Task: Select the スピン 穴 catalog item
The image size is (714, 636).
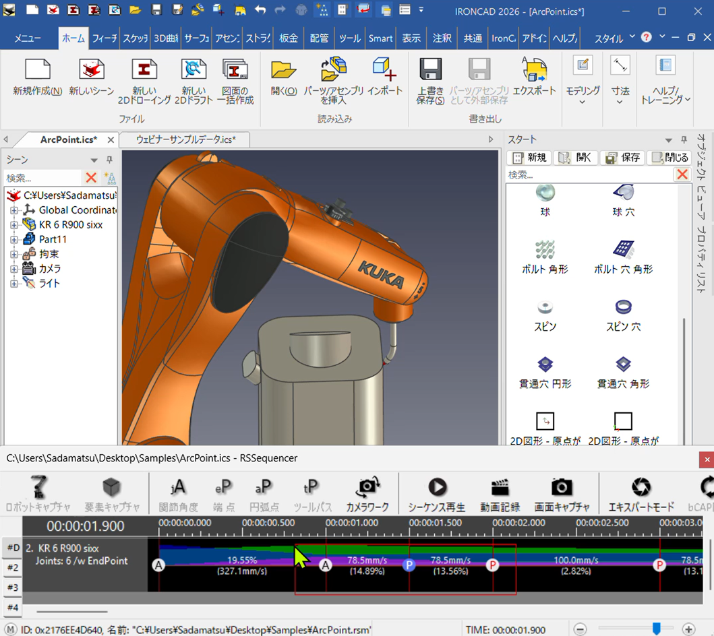Action: (x=624, y=315)
